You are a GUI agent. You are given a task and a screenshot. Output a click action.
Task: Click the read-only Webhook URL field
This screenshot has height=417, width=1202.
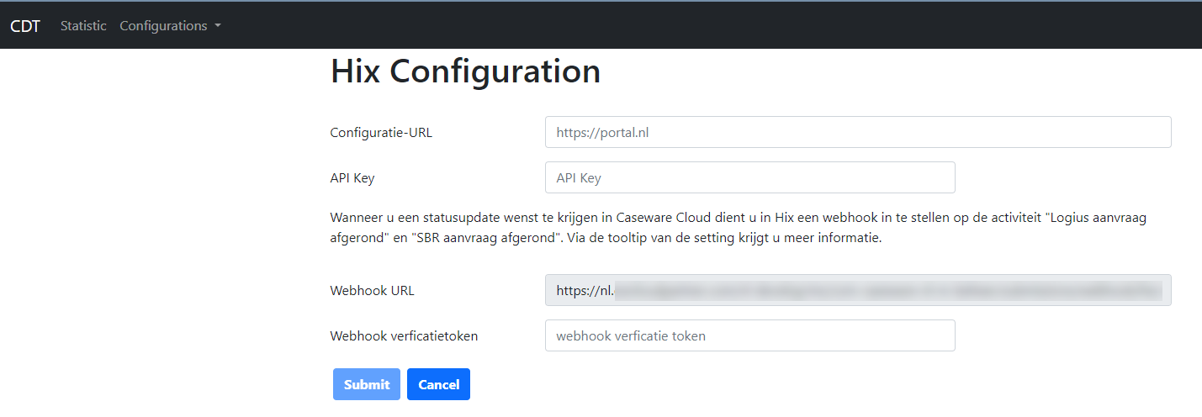pyautogui.click(x=858, y=290)
